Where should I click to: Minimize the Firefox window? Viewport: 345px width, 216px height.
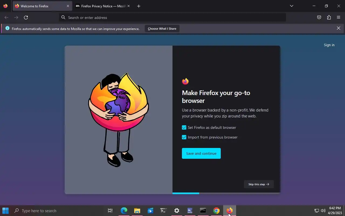314,6
